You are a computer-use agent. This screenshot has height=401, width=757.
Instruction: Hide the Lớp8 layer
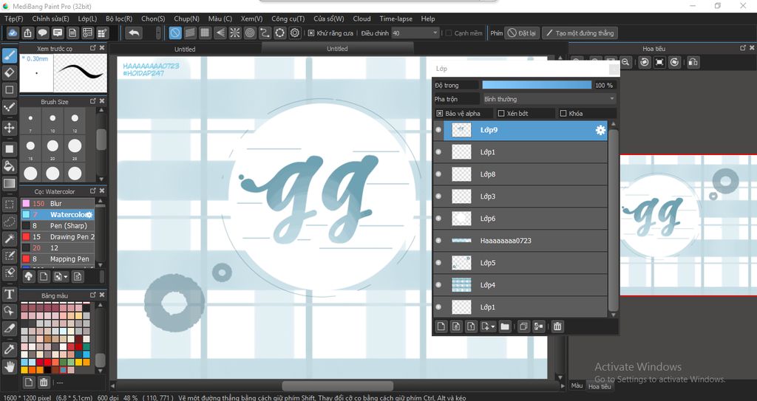coord(438,174)
